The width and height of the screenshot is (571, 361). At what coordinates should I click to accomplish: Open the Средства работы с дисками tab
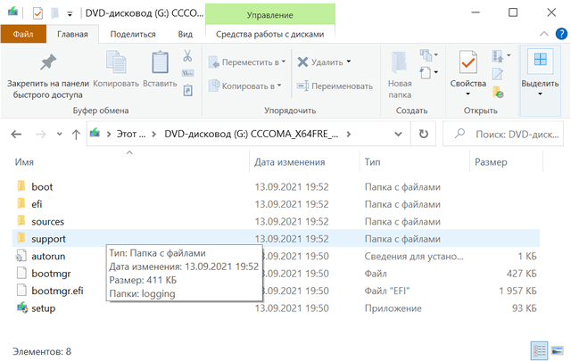pos(269,34)
